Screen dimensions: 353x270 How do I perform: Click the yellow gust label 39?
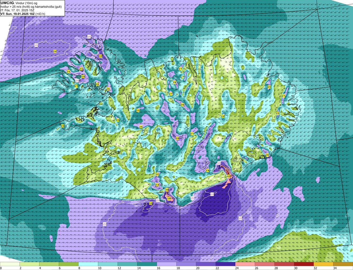pyautogui.click(x=169, y=198)
